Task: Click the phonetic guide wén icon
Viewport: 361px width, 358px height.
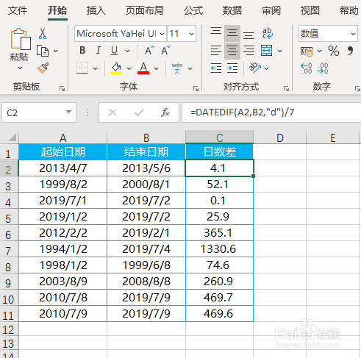Action: [177, 68]
